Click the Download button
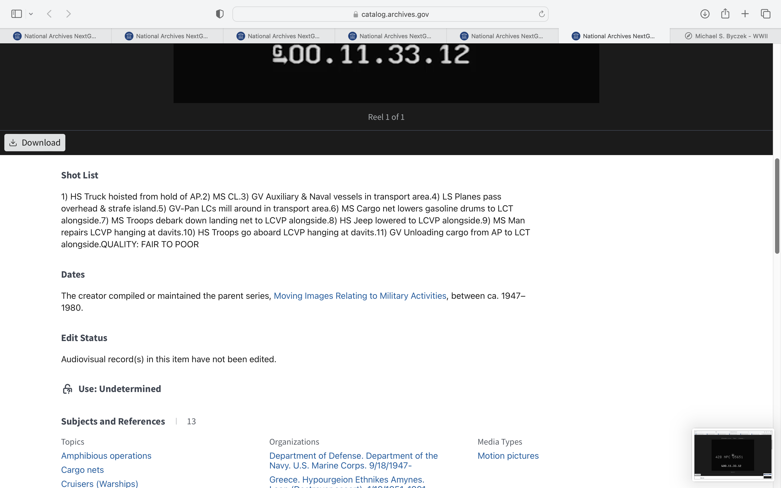The image size is (781, 488). [35, 143]
